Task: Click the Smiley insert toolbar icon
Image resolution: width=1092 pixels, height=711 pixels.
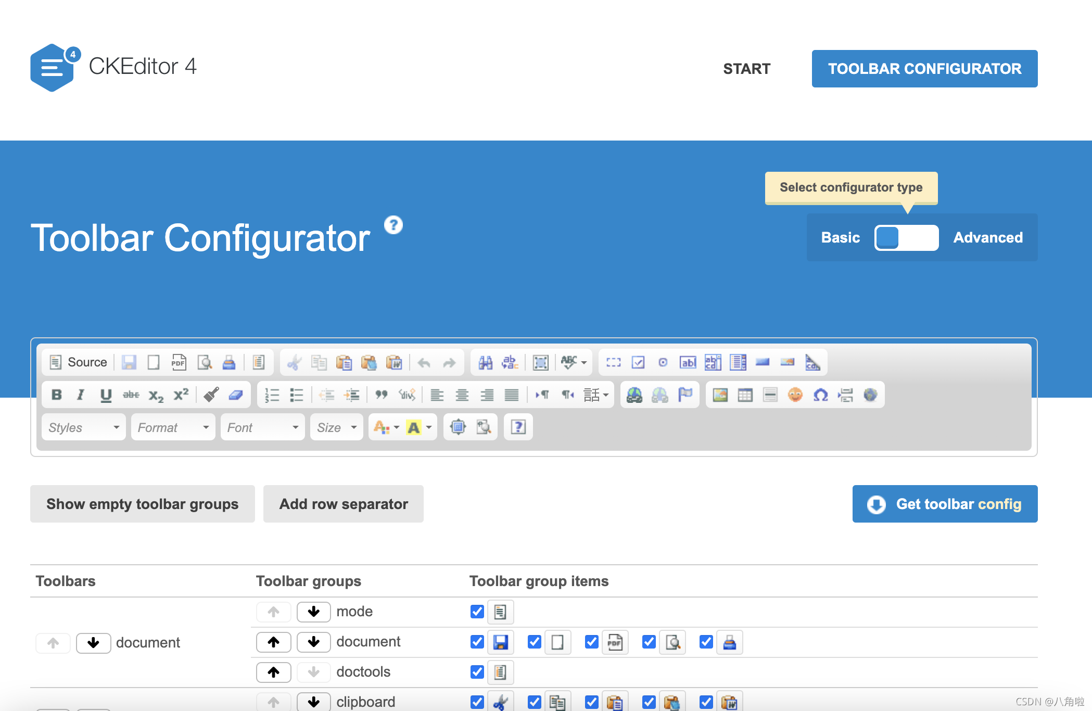Action: tap(795, 395)
